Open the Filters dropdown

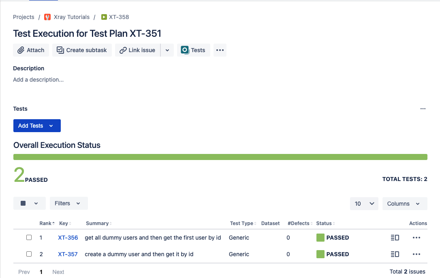point(69,203)
